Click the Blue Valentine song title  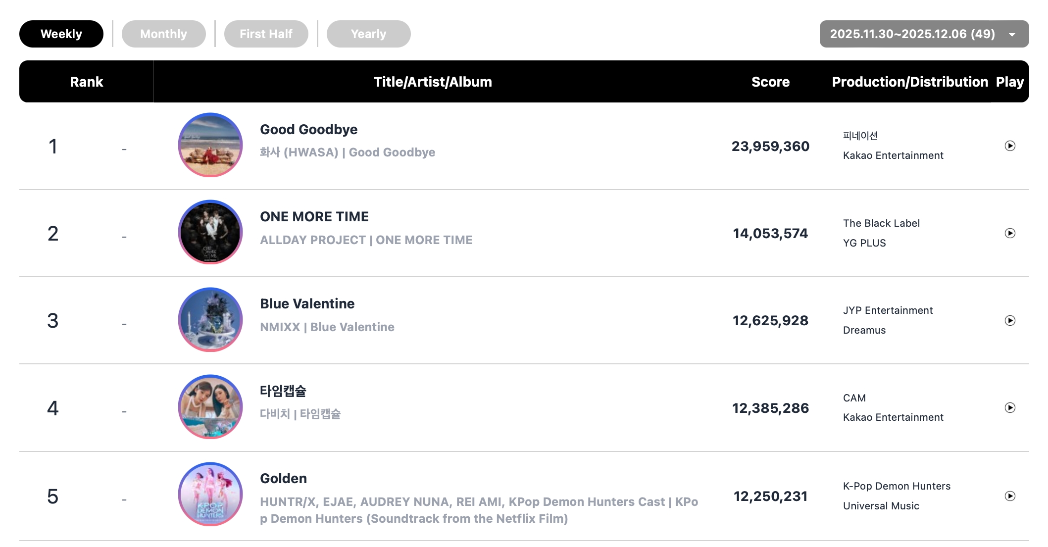[x=307, y=304]
